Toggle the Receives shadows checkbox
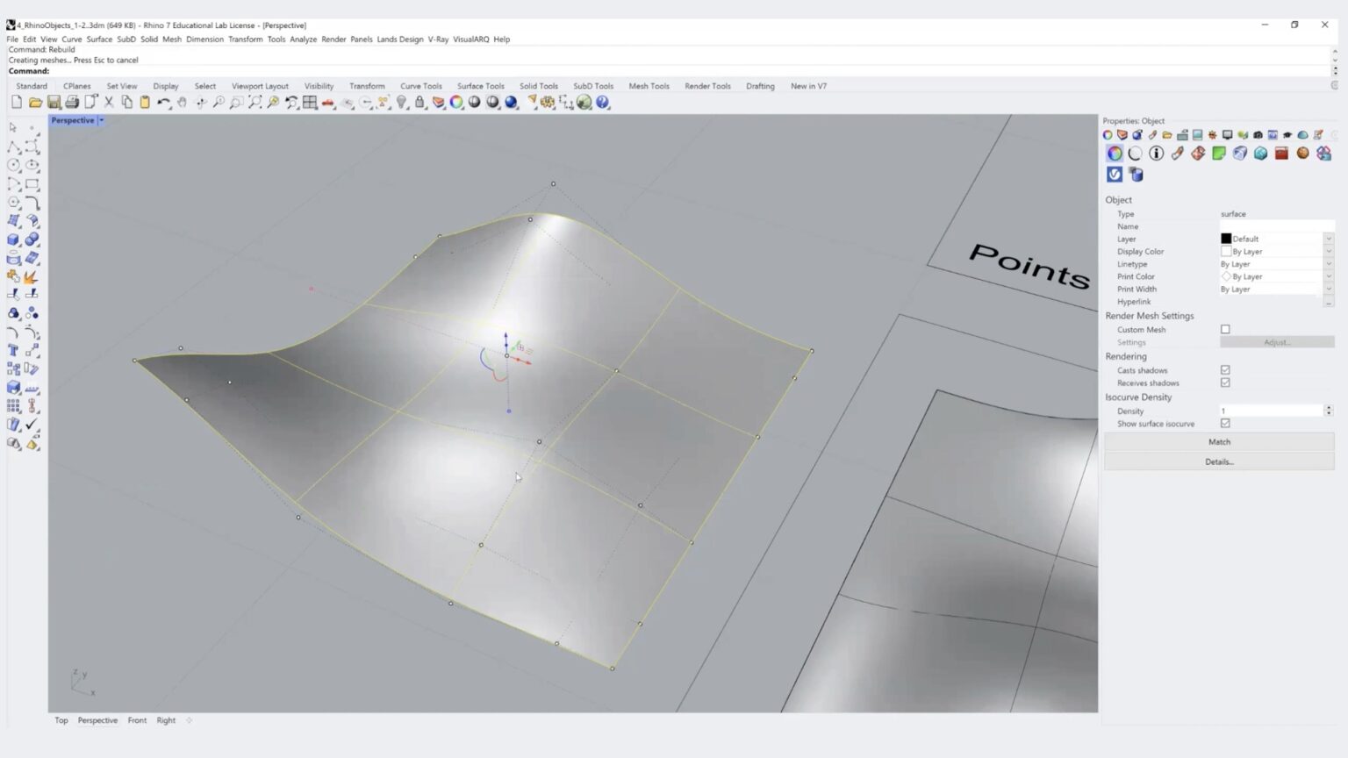Image resolution: width=1348 pixels, height=758 pixels. [1225, 383]
